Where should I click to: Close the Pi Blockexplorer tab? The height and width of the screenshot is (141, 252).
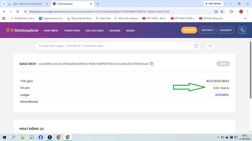(91, 4)
